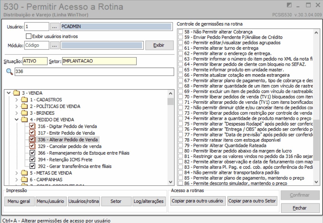Click the Exibir button
This screenshot has width=323, height=223.
pyautogui.click(x=159, y=45)
